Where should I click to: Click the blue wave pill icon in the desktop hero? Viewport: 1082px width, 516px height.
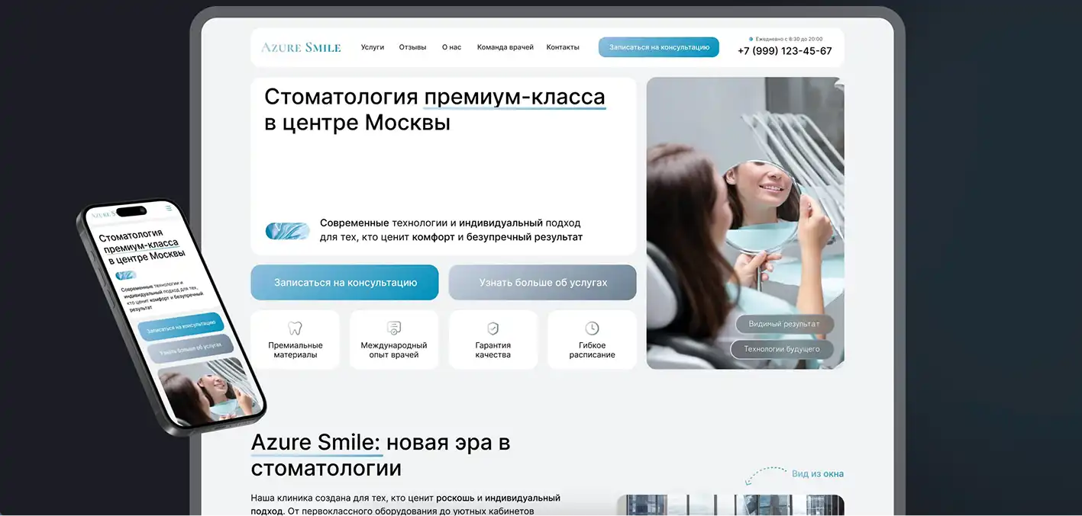click(x=287, y=231)
